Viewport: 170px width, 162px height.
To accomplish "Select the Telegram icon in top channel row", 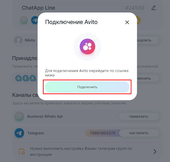I will tap(34, 20).
